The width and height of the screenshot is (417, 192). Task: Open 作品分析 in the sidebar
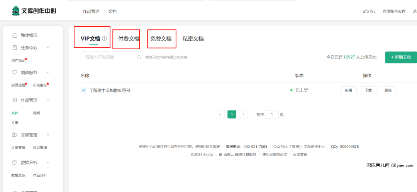pos(40,175)
